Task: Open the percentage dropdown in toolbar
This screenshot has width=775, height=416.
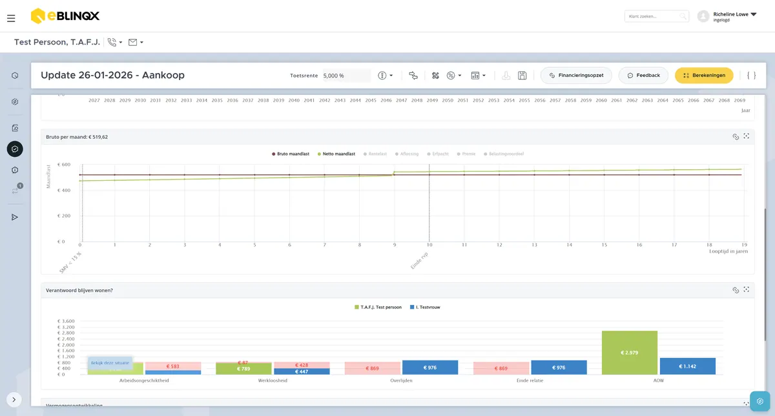Action: coord(454,76)
